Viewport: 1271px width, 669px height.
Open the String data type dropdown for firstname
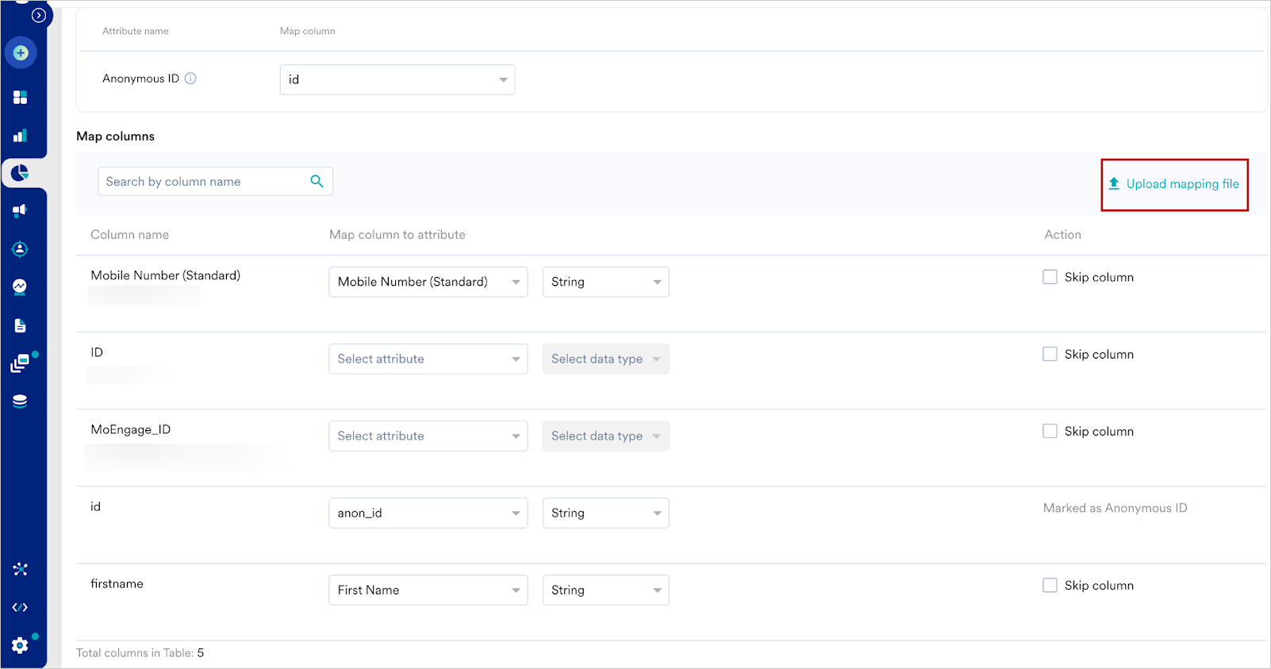pyautogui.click(x=605, y=590)
